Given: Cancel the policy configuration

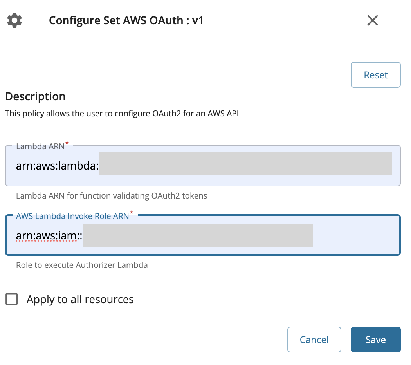Looking at the screenshot, I should coord(314,340).
